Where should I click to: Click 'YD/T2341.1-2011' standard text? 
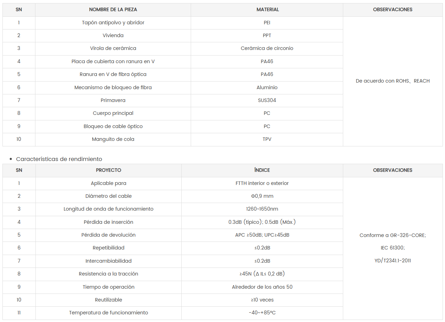click(x=393, y=261)
